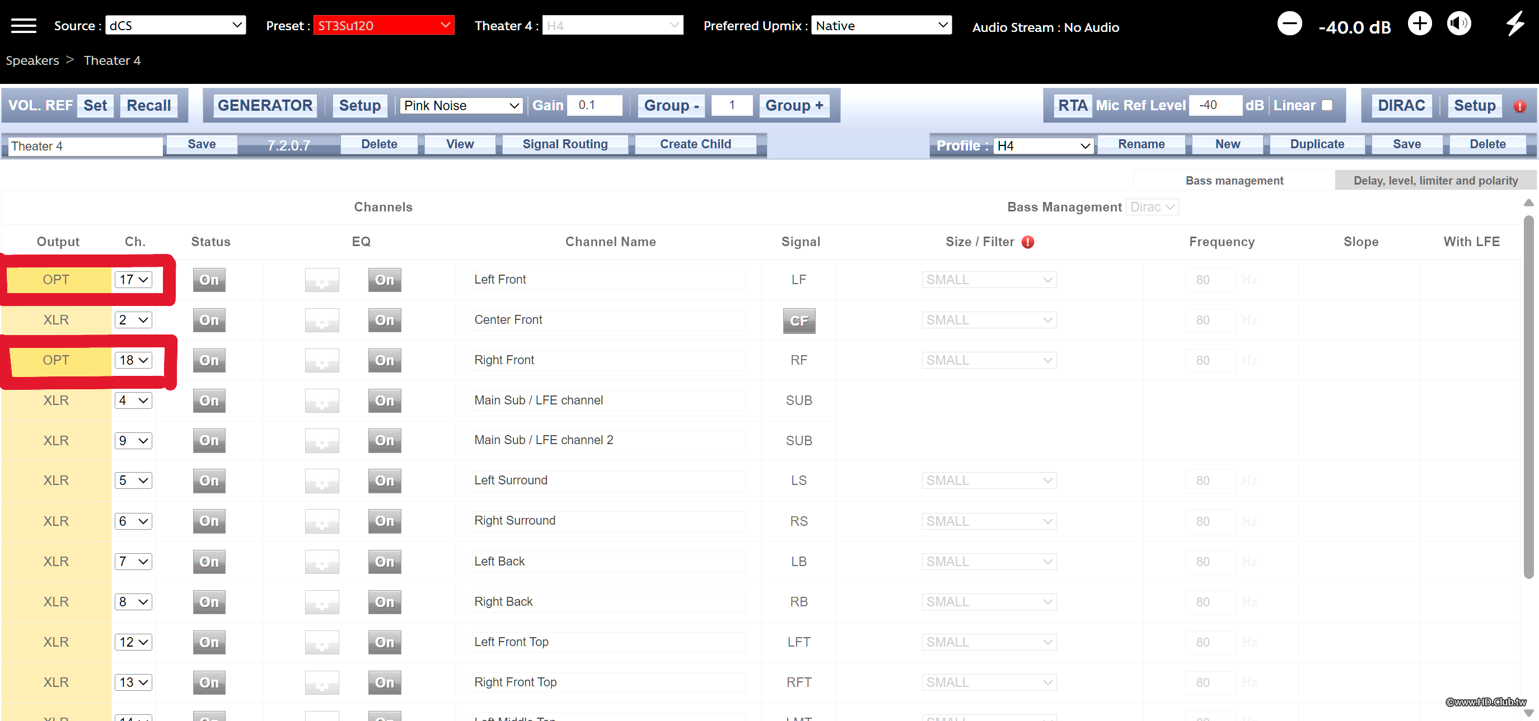This screenshot has width=1539, height=721.
Task: Open EQ settings for Left Surround channel
Action: pos(321,481)
